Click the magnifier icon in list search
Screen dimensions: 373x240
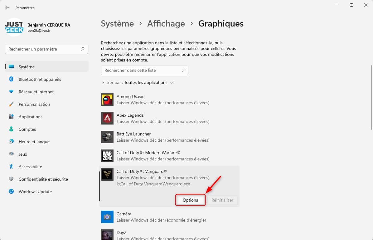(184, 70)
